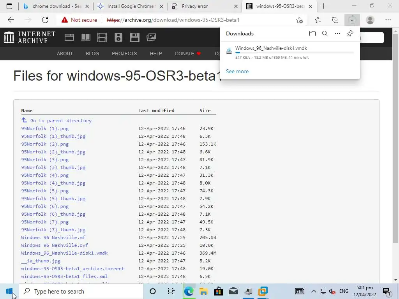This screenshot has width=399, height=299.
Task: Open Windows 96 Nashville.mf link
Action: [x=53, y=237]
